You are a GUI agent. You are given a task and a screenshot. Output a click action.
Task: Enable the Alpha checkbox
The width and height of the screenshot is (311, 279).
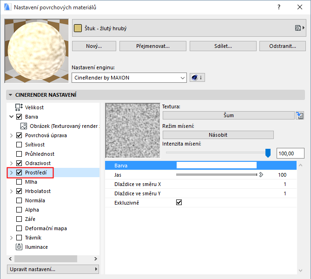19,210
